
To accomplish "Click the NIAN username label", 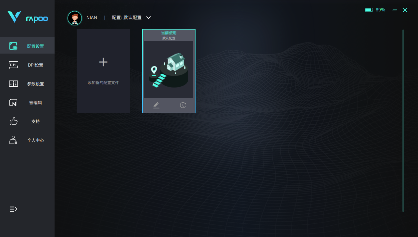I will click(x=92, y=18).
